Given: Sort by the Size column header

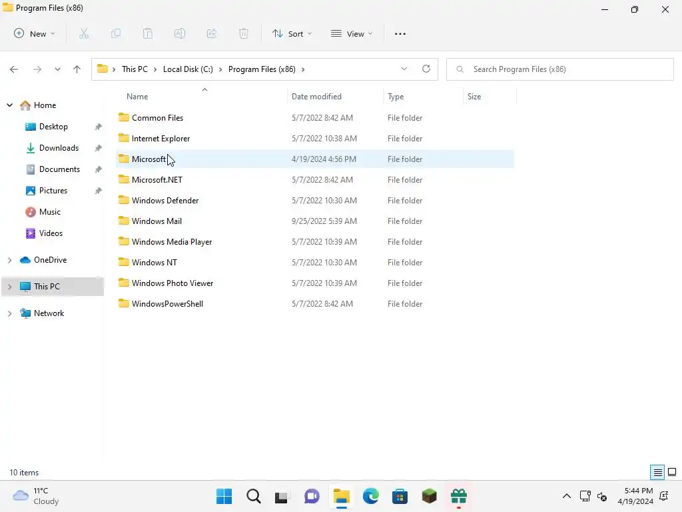Looking at the screenshot, I should click(x=474, y=97).
